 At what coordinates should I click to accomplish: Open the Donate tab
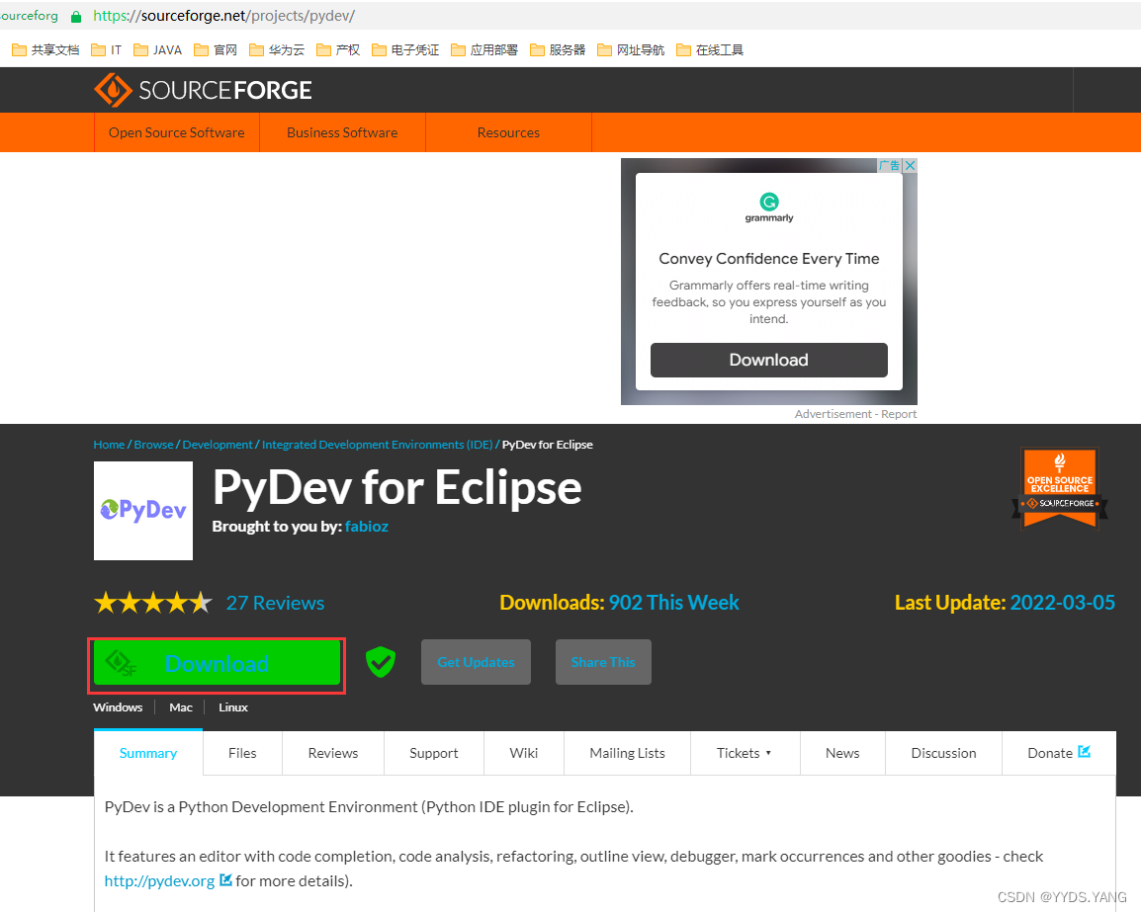pos(1059,753)
